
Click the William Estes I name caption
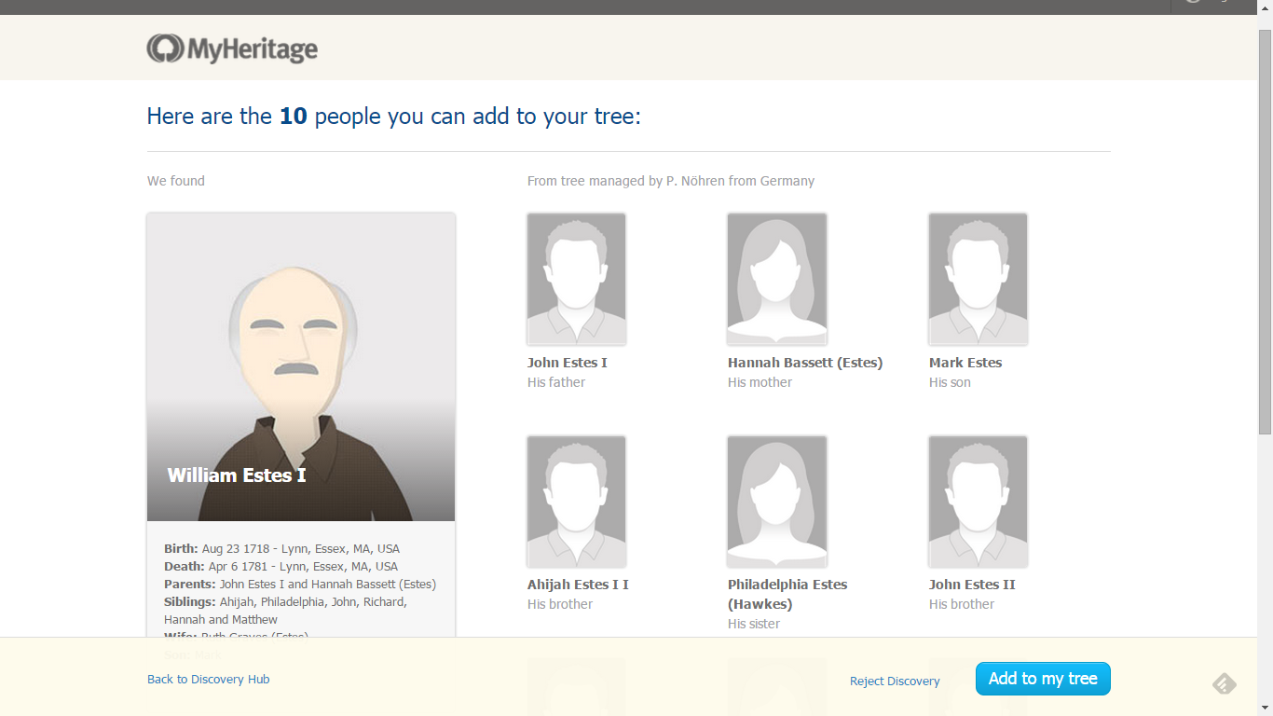237,475
